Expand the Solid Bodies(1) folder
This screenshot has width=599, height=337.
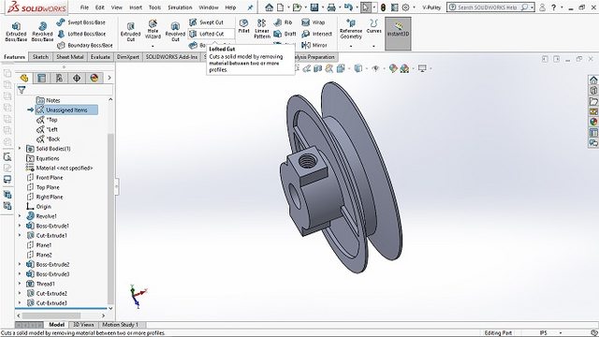click(20, 148)
